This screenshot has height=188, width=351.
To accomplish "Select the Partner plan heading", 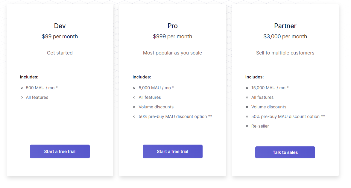I will [285, 26].
